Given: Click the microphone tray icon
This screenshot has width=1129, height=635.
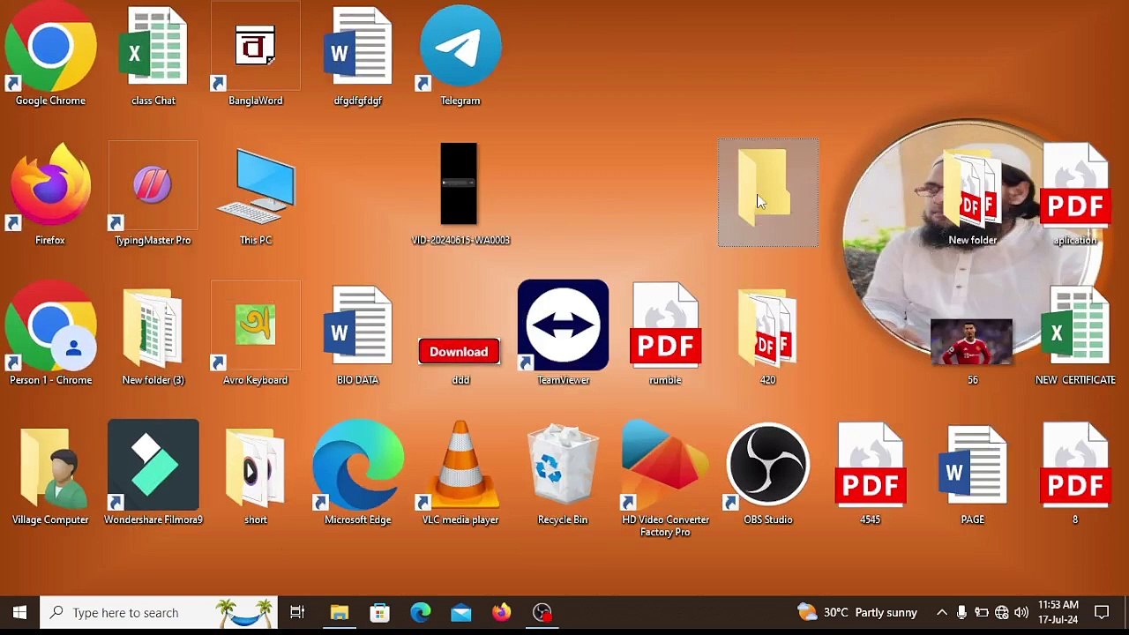Looking at the screenshot, I should click(961, 613).
